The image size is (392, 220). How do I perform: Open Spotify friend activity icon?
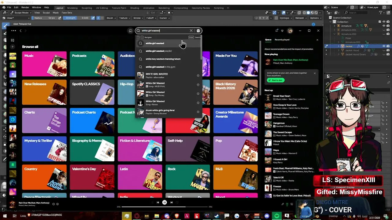282,31
